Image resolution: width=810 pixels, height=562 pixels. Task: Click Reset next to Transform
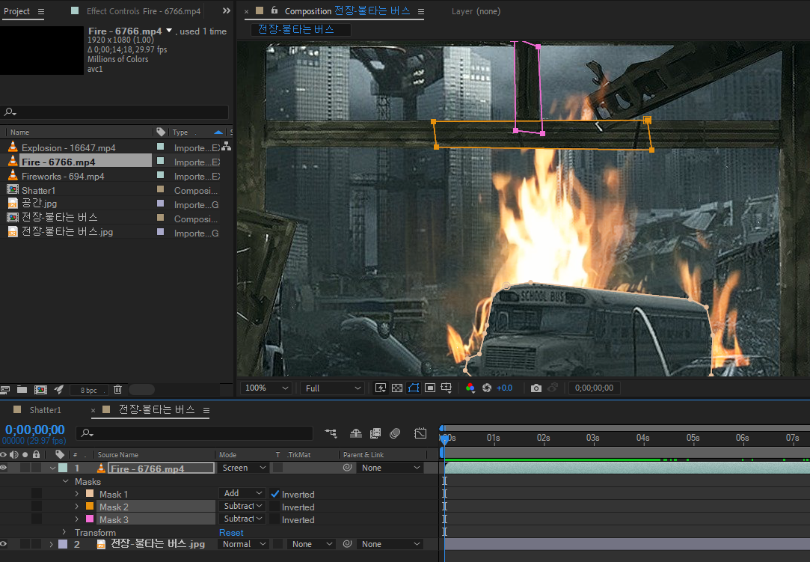pos(231,533)
